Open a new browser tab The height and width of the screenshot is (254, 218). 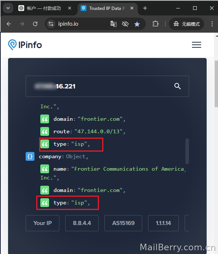click(x=145, y=8)
